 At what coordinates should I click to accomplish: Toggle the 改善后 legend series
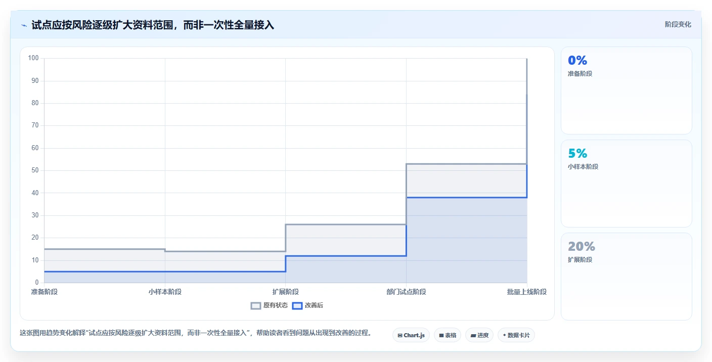click(308, 305)
